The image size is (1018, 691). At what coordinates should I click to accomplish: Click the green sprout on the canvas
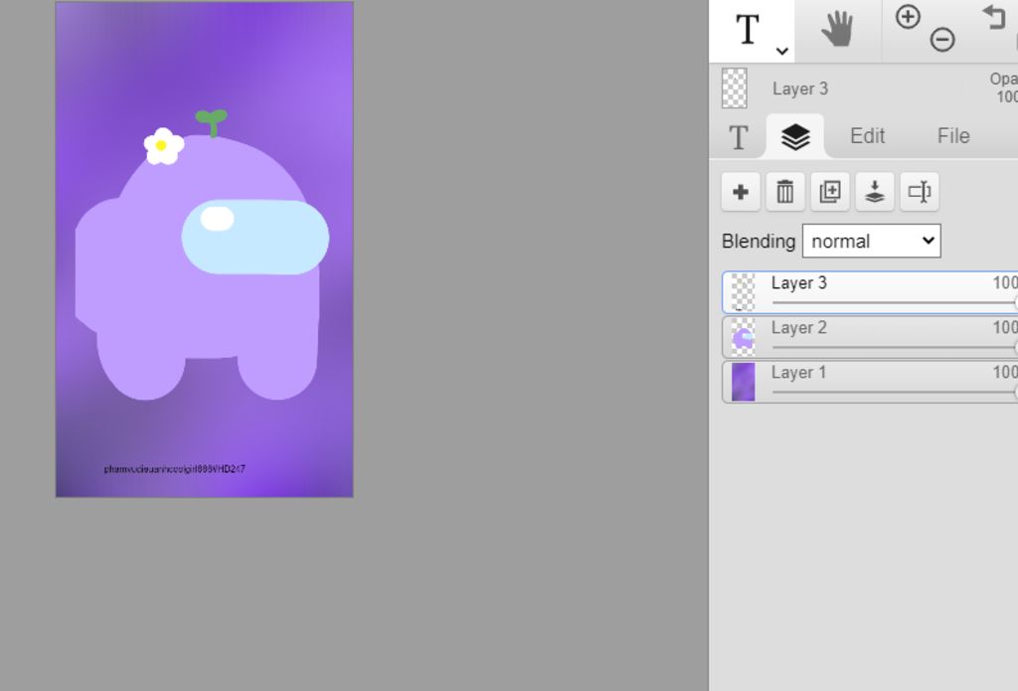(212, 122)
